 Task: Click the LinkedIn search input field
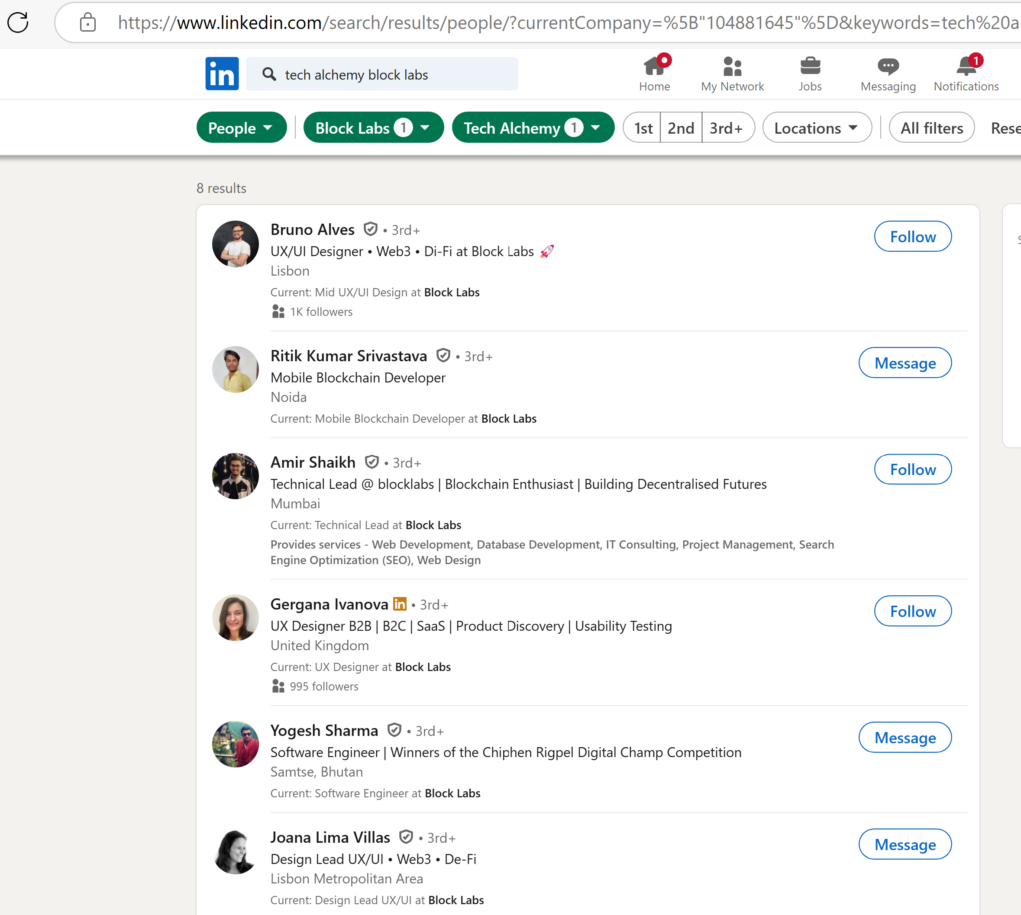(382, 74)
